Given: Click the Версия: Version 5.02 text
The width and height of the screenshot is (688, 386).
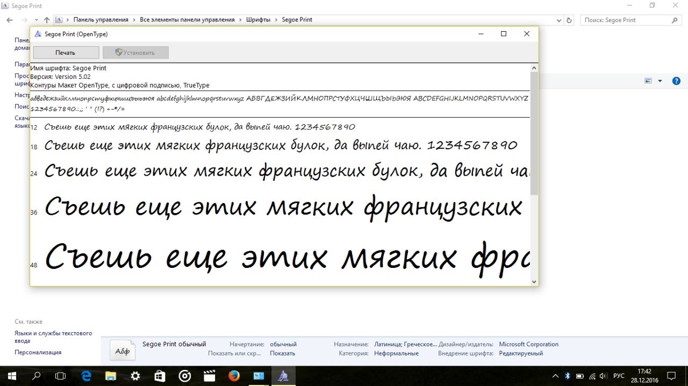Looking at the screenshot, I should click(60, 77).
